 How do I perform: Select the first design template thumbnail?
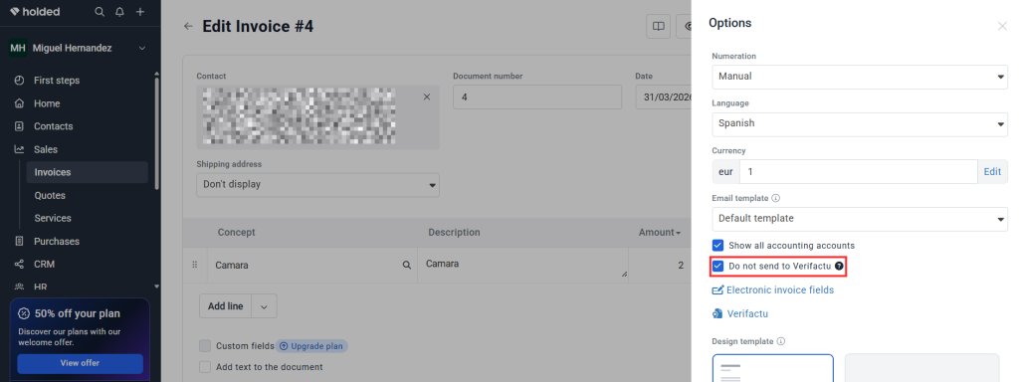772,368
